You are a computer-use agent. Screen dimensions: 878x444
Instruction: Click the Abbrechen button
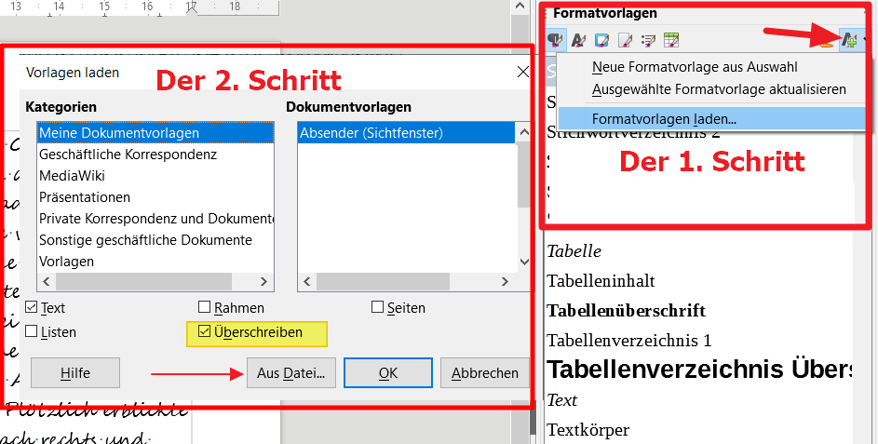(484, 373)
